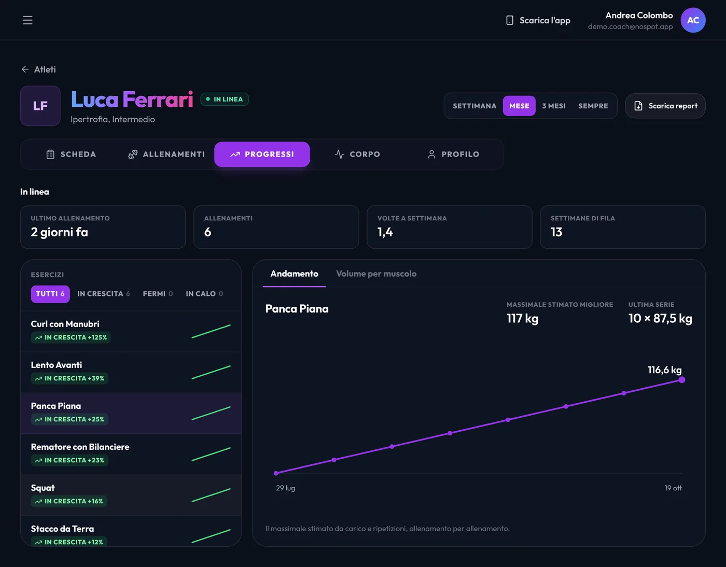Click the Scarica l'app link
The image size is (726, 567).
pyautogui.click(x=538, y=20)
